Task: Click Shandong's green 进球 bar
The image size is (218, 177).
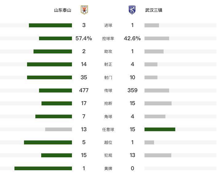Action: point(50,26)
